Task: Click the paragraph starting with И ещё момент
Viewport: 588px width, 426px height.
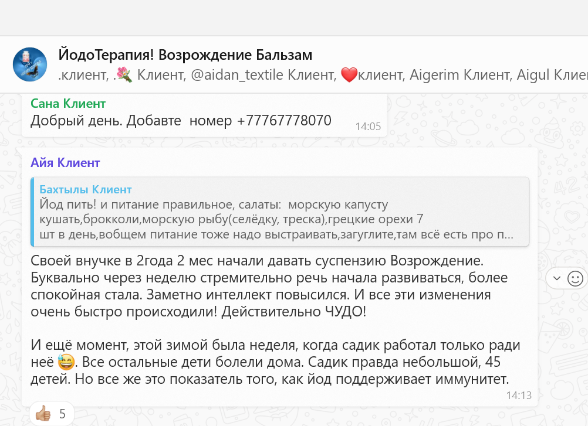Action: (x=275, y=362)
